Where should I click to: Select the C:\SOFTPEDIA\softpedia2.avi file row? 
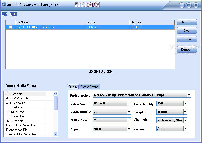point(90,27)
